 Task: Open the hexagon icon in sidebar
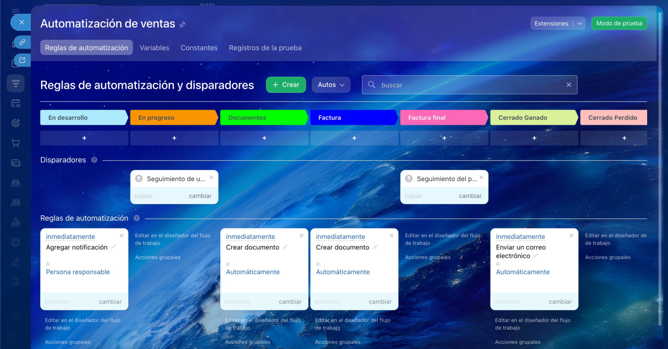(16, 242)
